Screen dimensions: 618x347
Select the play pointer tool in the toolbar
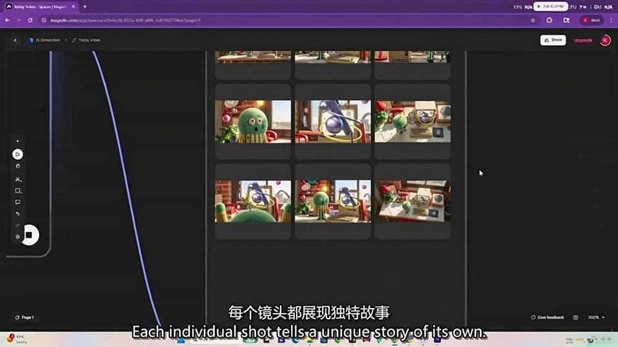coord(17,154)
